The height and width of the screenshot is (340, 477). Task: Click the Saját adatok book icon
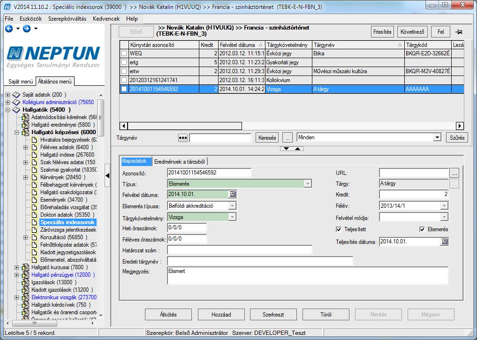[16, 95]
